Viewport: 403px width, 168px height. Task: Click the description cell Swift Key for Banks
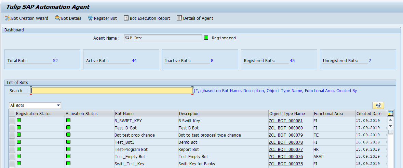(223, 164)
